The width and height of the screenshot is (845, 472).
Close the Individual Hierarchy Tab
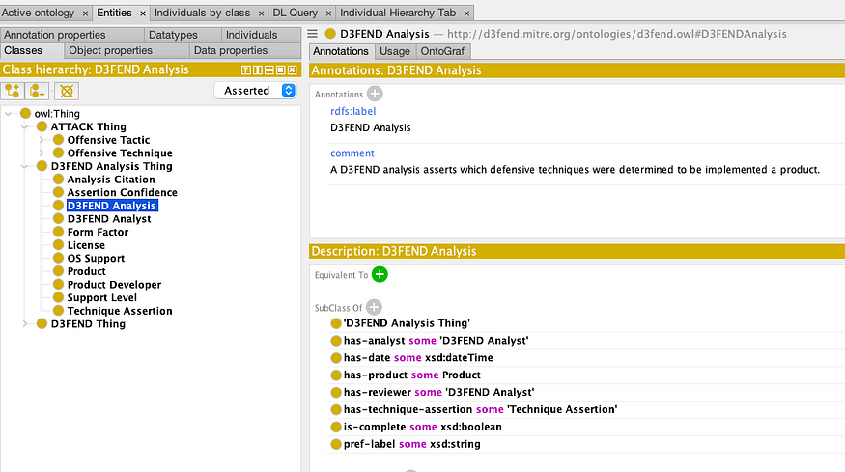tap(466, 13)
